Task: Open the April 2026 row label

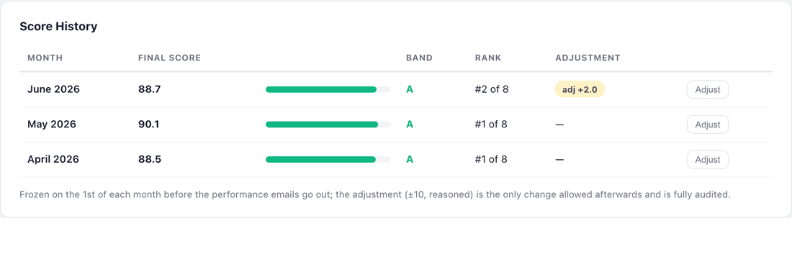Action: click(53, 159)
